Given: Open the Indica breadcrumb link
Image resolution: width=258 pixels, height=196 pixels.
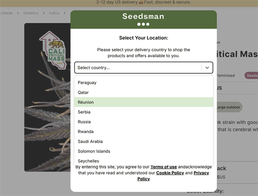Looking at the screenshot, I should pyautogui.click(x=54, y=13).
